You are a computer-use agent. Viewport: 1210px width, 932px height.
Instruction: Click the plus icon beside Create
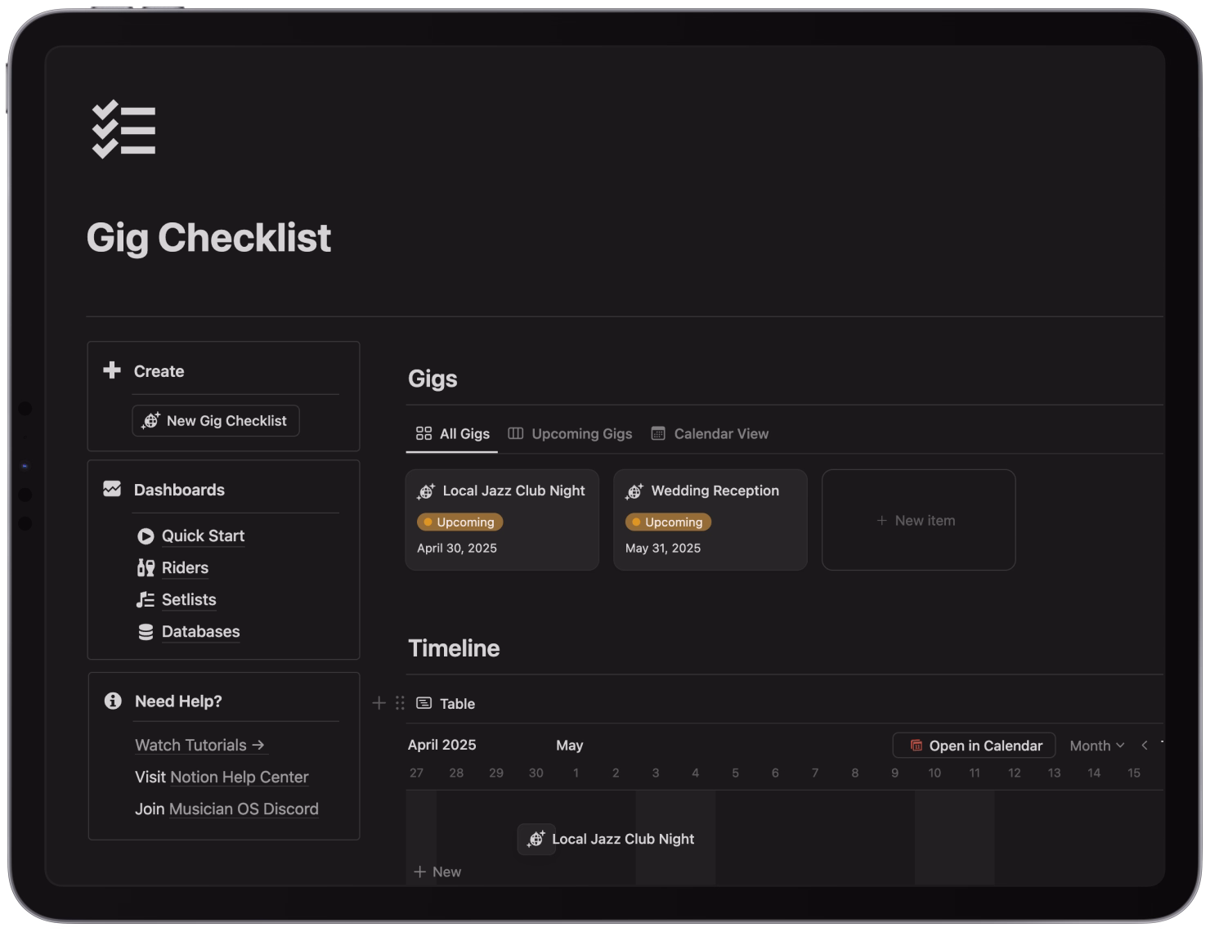(x=112, y=370)
